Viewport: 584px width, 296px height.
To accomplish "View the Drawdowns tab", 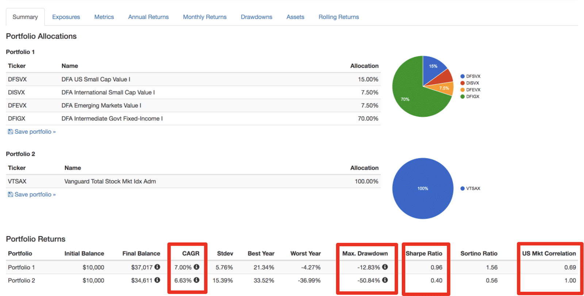I will click(257, 17).
